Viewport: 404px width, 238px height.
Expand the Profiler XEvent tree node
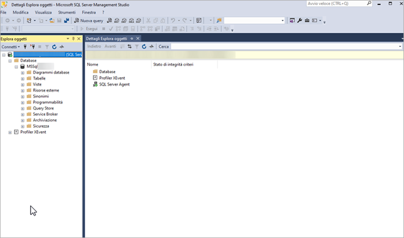pyautogui.click(x=10, y=133)
